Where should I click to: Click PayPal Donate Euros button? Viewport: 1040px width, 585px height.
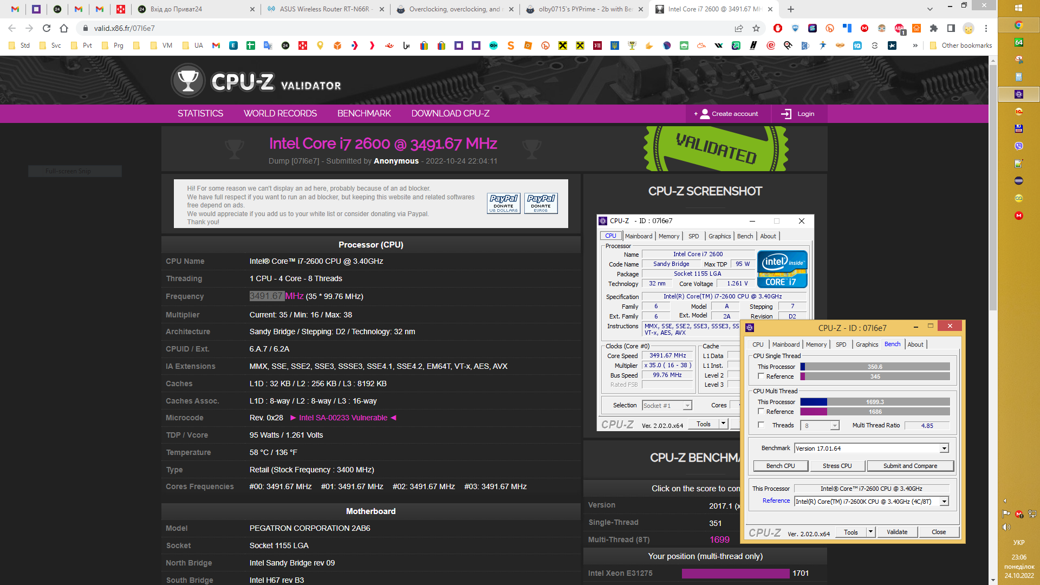tap(541, 203)
